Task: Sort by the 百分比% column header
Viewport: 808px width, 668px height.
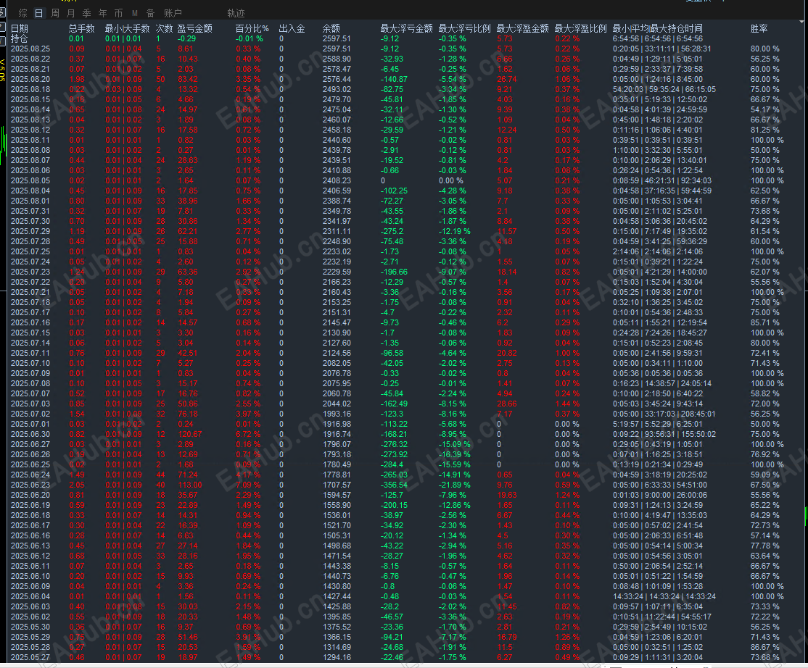Action: (x=252, y=28)
